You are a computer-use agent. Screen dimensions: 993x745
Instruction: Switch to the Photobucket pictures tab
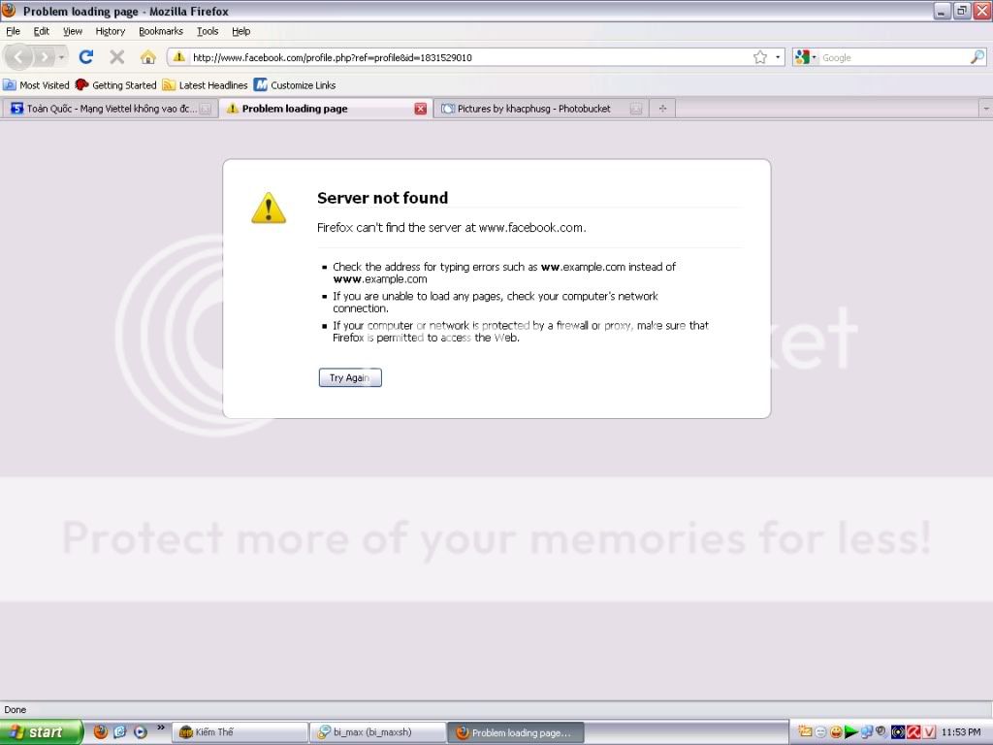pyautogui.click(x=533, y=109)
